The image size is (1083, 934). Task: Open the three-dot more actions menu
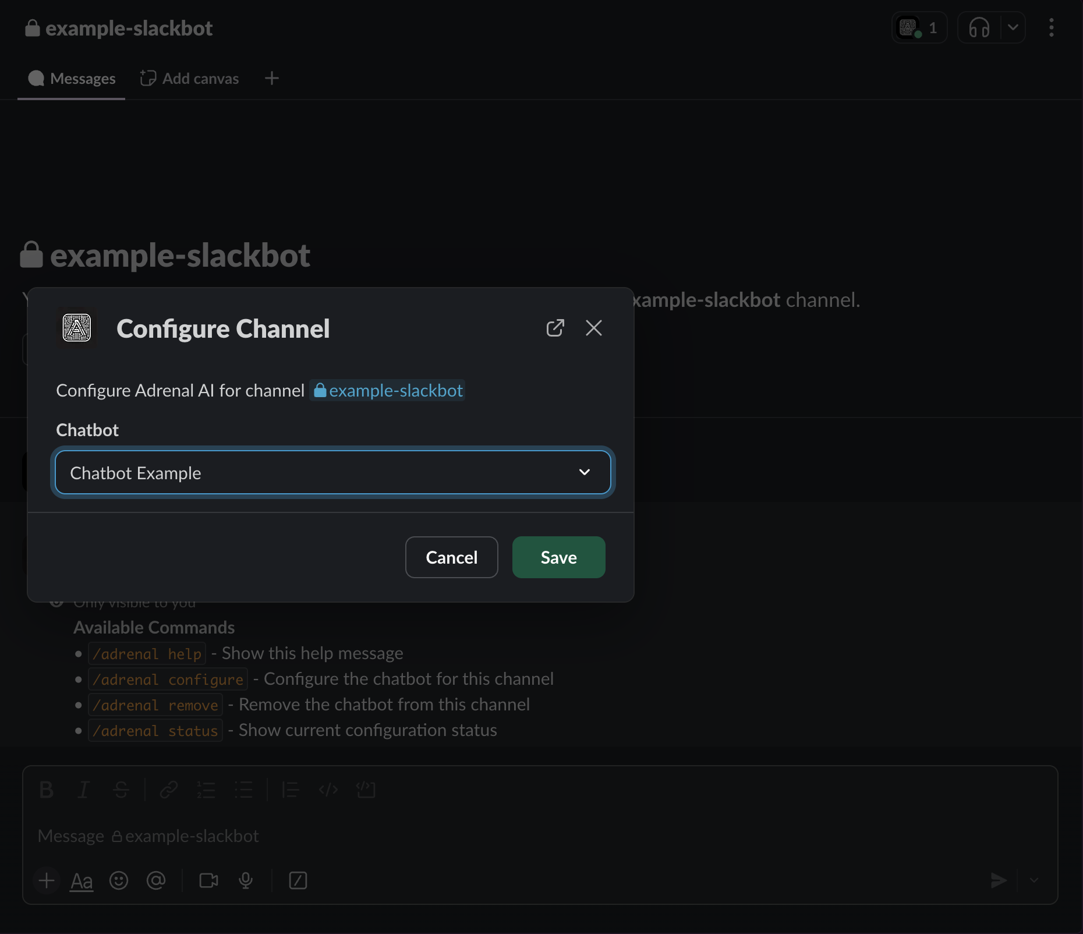point(1051,27)
